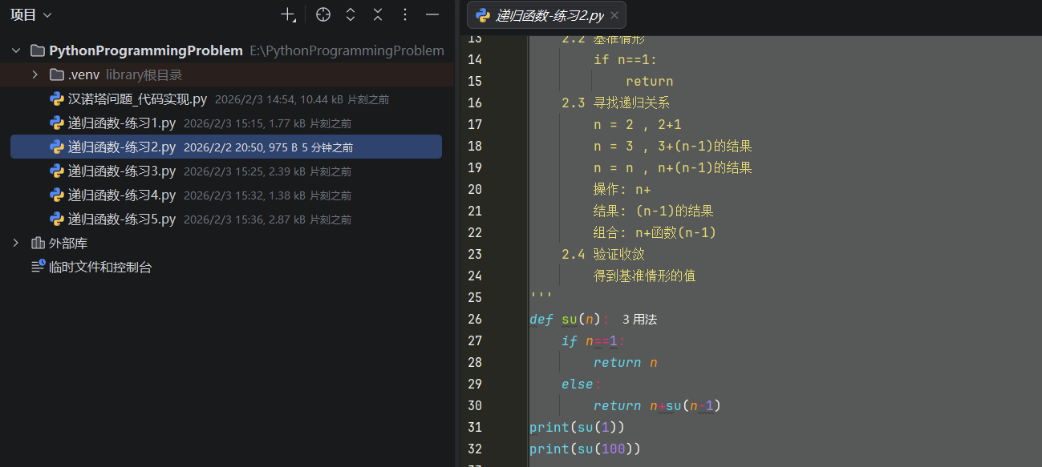Open 递归函数-练习3.py file
The height and width of the screenshot is (467, 1042).
[x=122, y=171]
